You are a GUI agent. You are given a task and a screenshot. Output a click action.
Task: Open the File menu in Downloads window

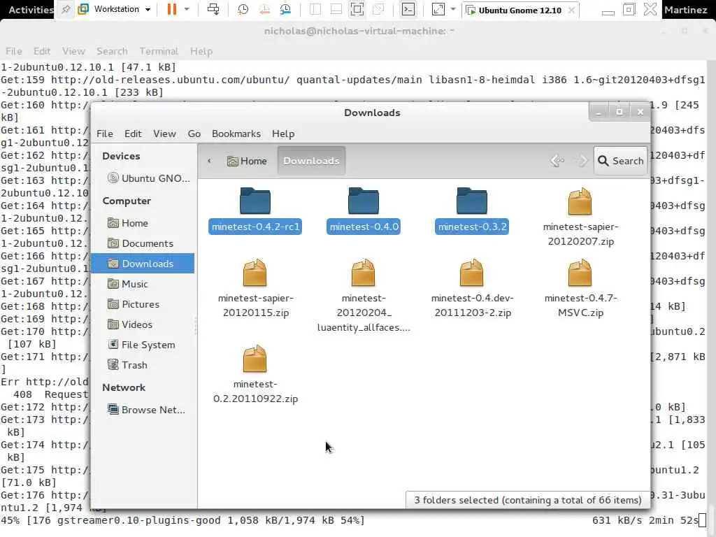tap(105, 134)
